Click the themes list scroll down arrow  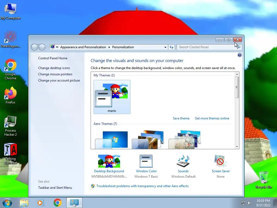click(237, 147)
